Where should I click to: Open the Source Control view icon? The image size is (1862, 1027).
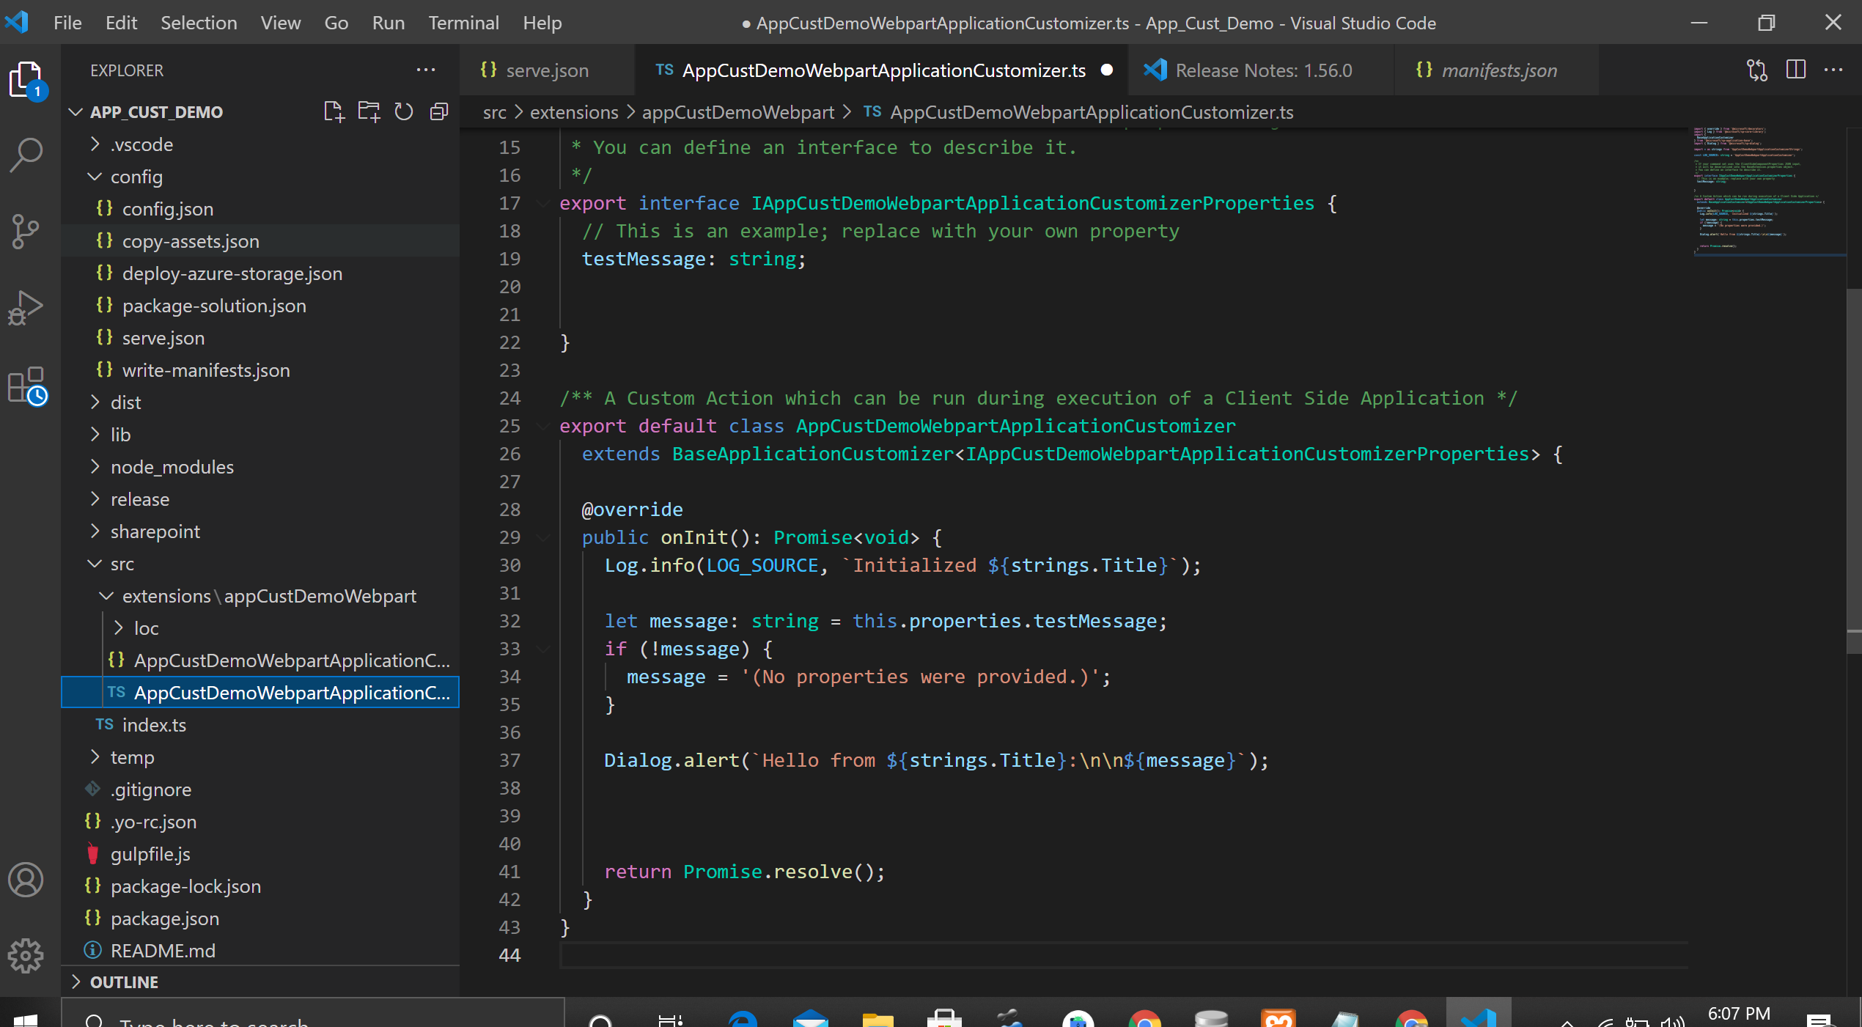[x=26, y=232]
